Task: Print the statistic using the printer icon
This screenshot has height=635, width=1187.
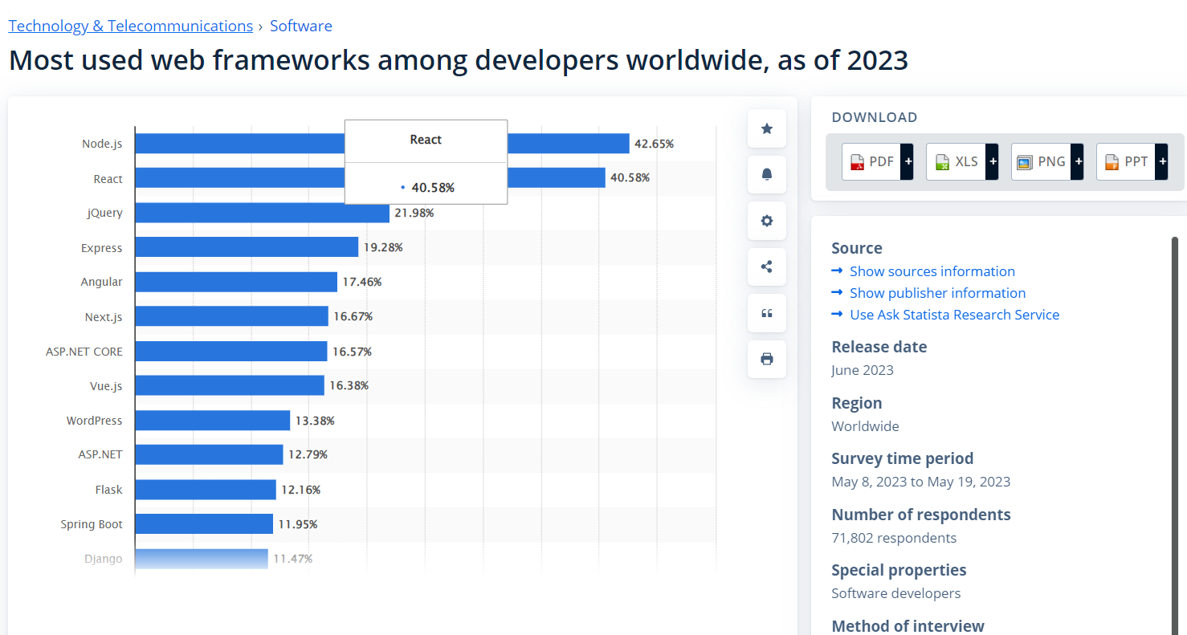Action: coord(766,359)
